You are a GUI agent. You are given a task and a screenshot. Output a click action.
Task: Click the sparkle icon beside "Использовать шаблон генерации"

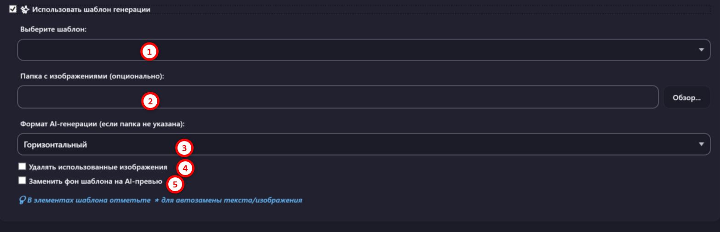click(x=25, y=9)
